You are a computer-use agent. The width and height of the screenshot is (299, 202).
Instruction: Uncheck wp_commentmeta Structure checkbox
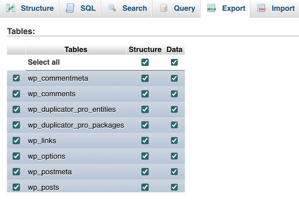point(145,78)
